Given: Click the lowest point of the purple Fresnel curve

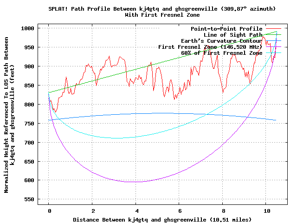Looking at the screenshot, I should (135, 182).
